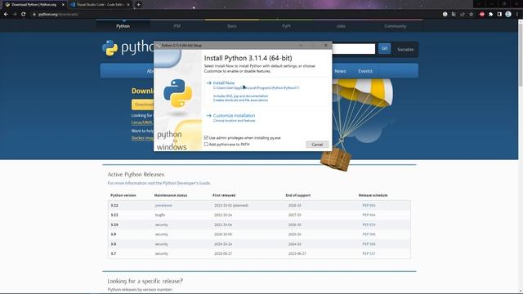Open release schedule link in 3.11 row
Image resolution: width=523 pixels, height=294 pixels.
pos(369,215)
